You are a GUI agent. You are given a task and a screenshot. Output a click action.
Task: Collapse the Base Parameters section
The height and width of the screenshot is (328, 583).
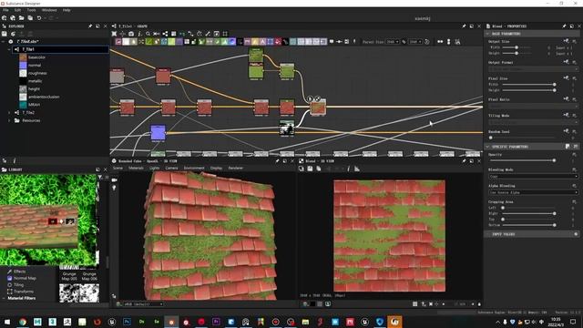point(487,34)
